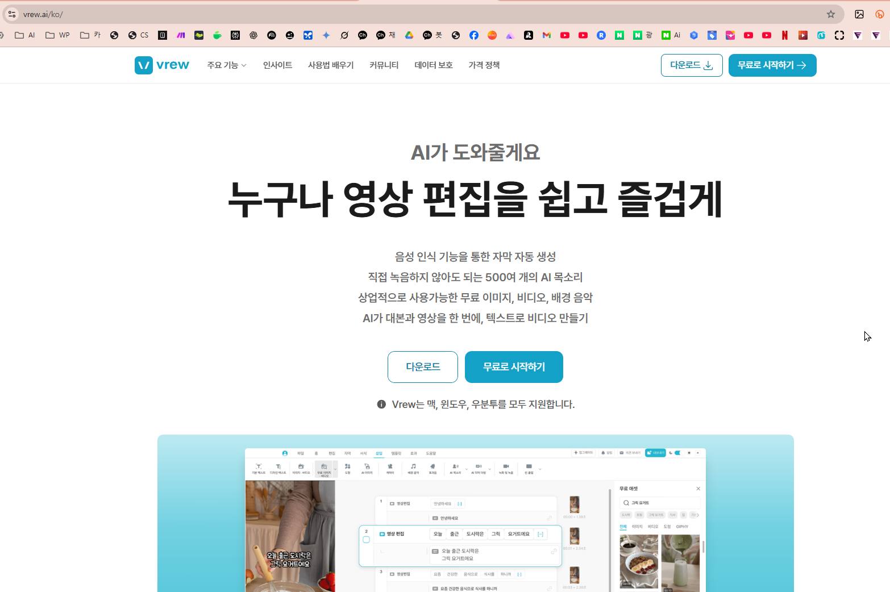Click the hero 무료로 시작하기 button

[x=514, y=367]
